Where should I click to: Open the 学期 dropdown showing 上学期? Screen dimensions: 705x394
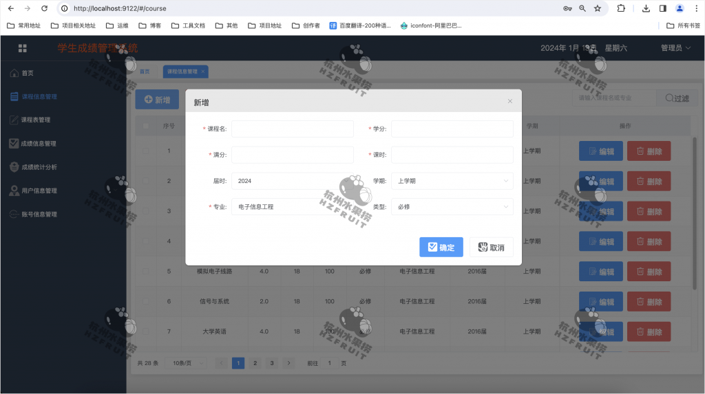click(x=452, y=181)
